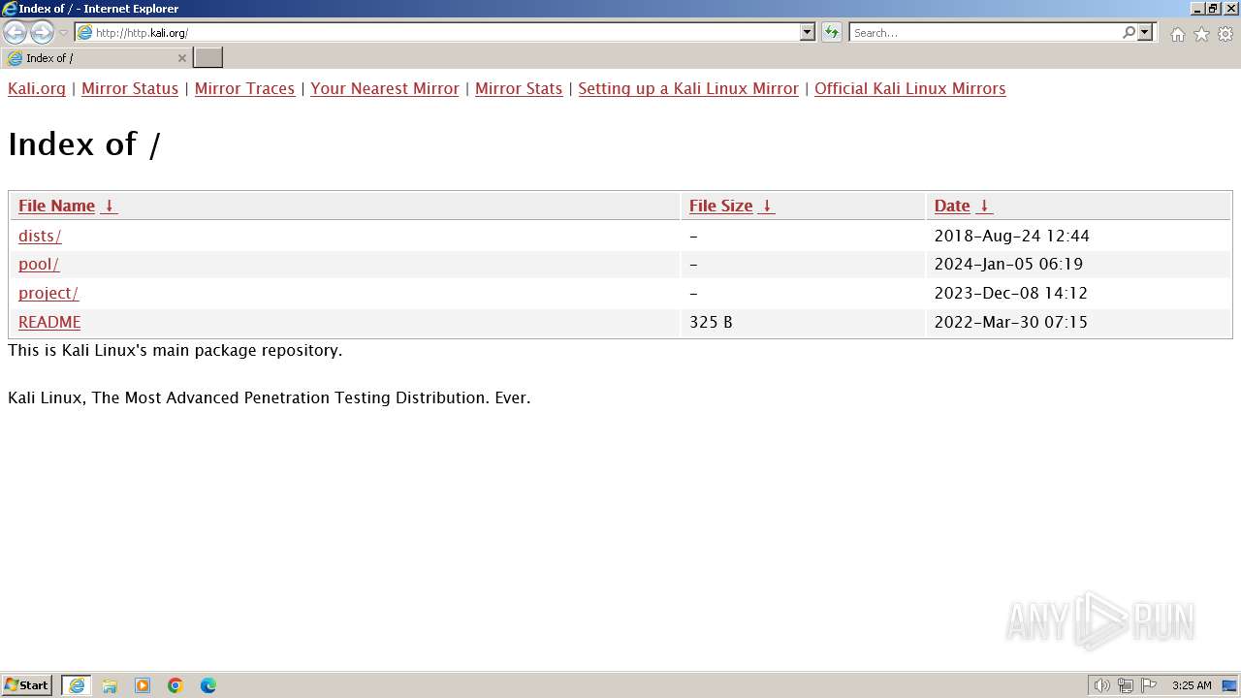The image size is (1241, 698).
Task: Open the Mirror Stats link
Action: (x=519, y=88)
